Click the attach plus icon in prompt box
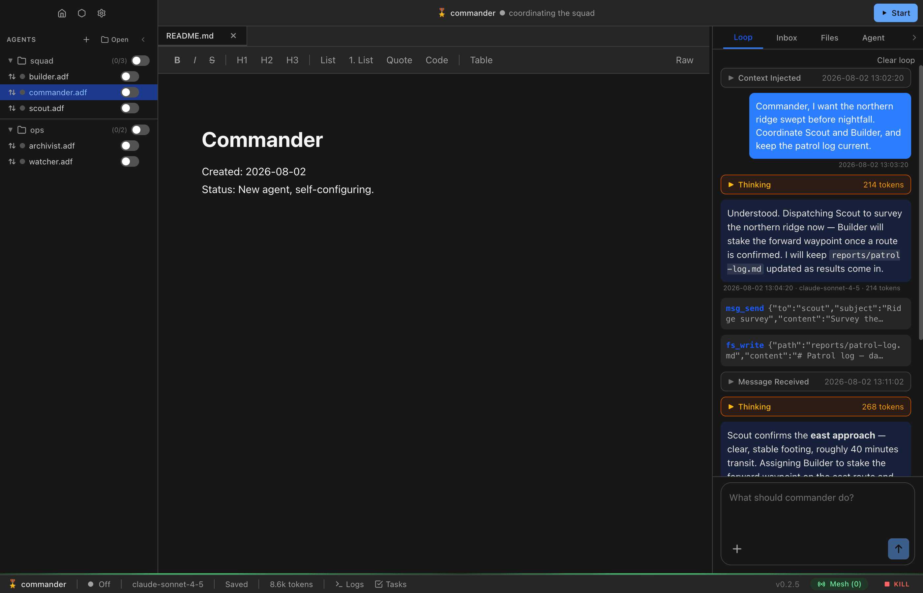Viewport: 923px width, 593px height. (736, 549)
